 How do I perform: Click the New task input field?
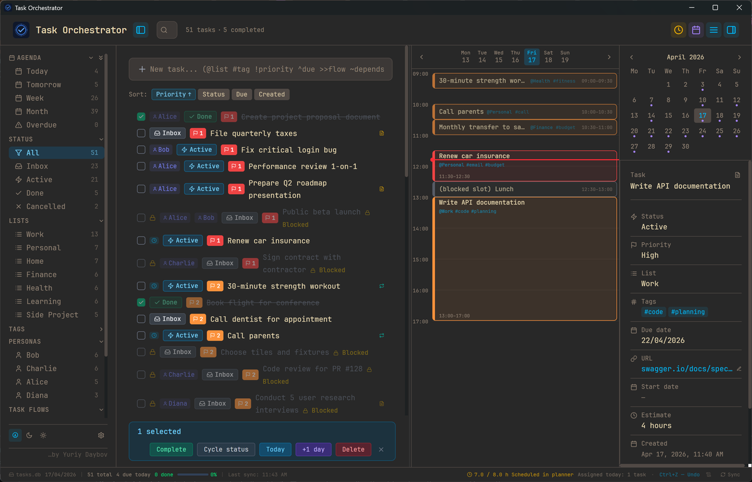point(261,69)
